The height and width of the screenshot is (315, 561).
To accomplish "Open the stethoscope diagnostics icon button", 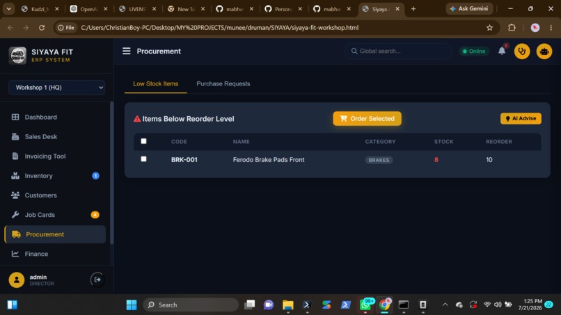I will click(522, 51).
